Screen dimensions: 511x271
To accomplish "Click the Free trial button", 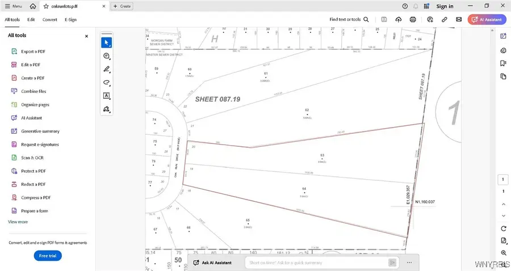I will [48, 256].
